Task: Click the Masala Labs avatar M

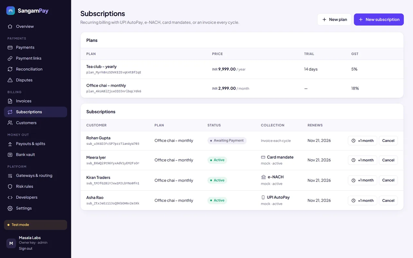Action: pyautogui.click(x=11, y=243)
